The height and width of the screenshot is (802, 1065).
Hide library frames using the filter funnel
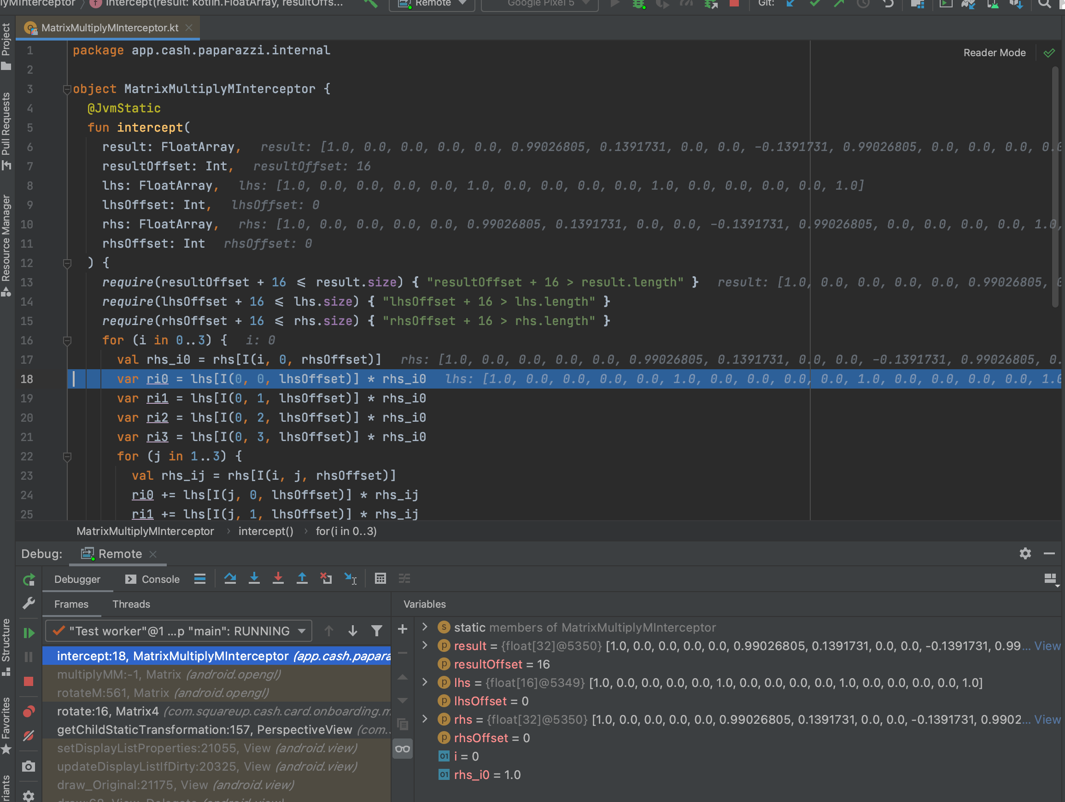[377, 631]
